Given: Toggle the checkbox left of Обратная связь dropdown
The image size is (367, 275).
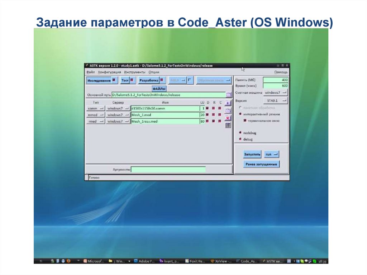Looking at the screenshot, I should coord(190,80).
